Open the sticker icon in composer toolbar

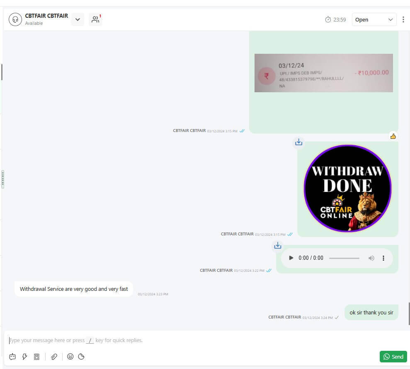click(x=81, y=357)
